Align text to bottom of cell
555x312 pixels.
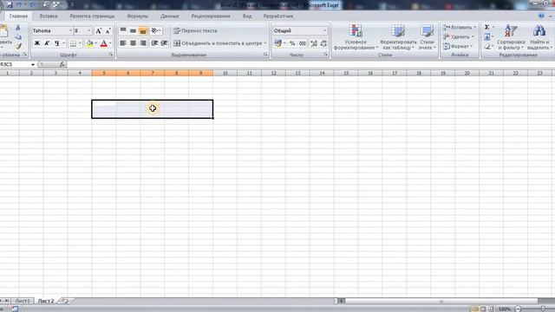142,31
